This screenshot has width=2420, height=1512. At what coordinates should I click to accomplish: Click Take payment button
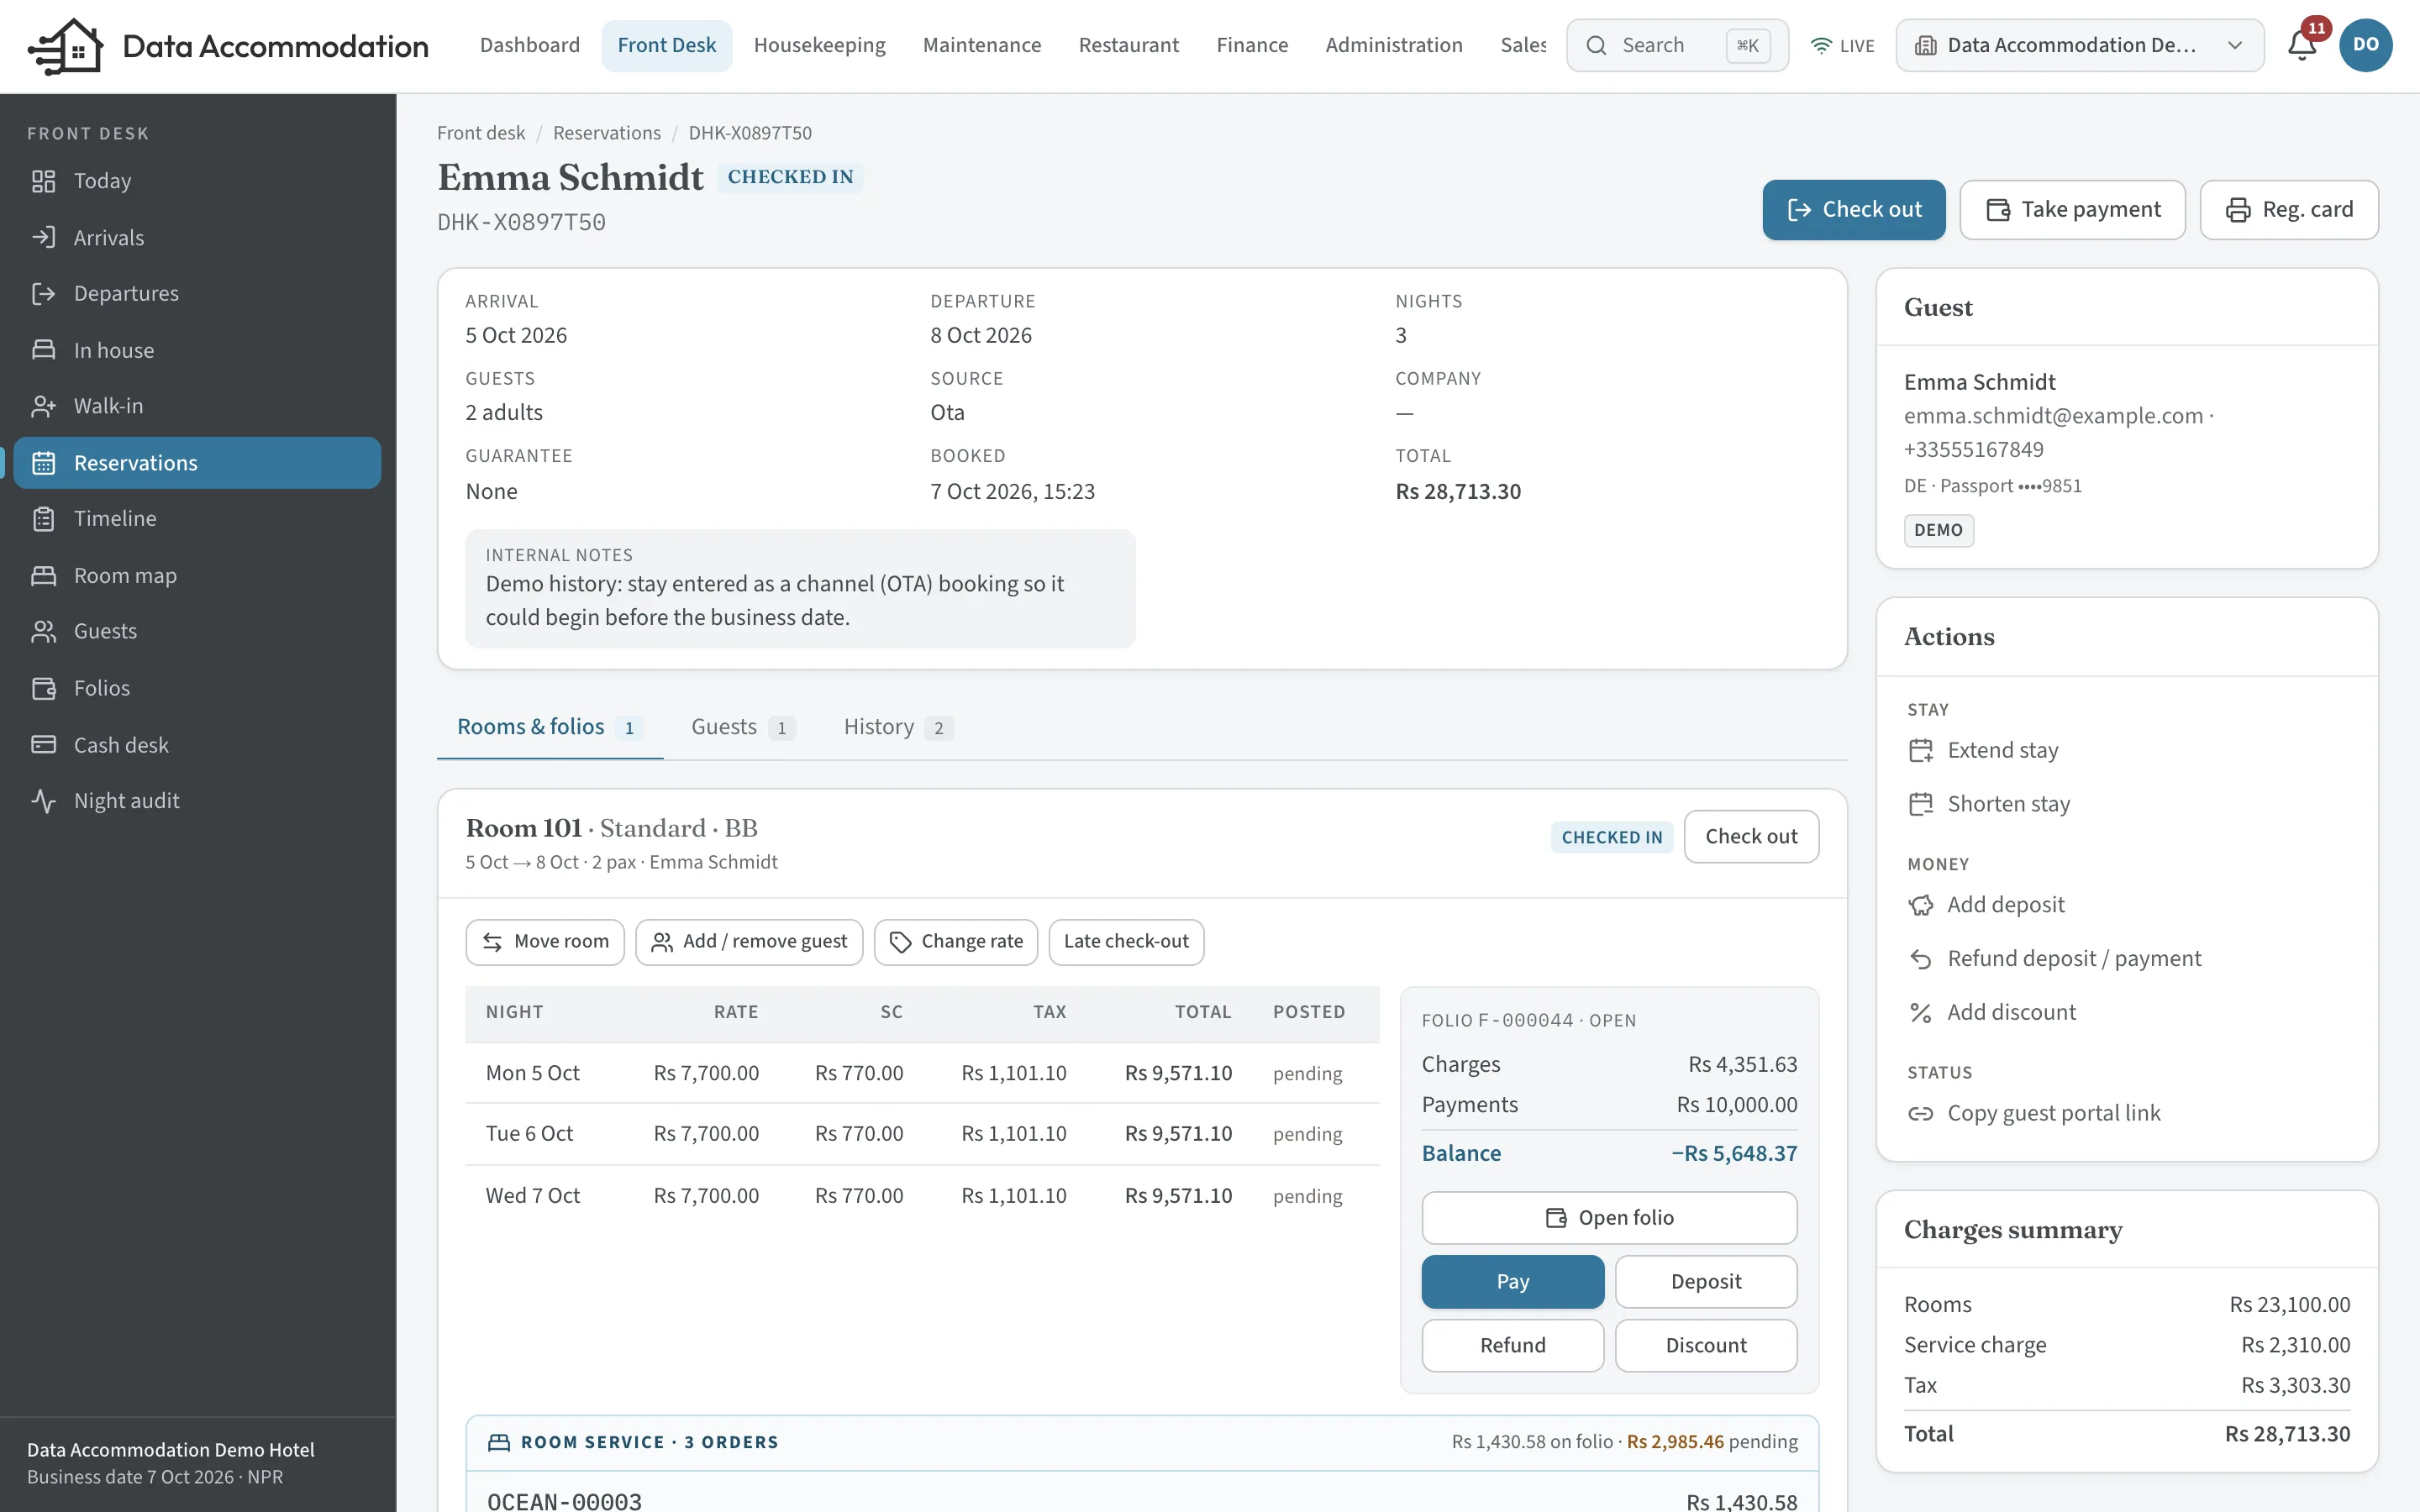2072,209
